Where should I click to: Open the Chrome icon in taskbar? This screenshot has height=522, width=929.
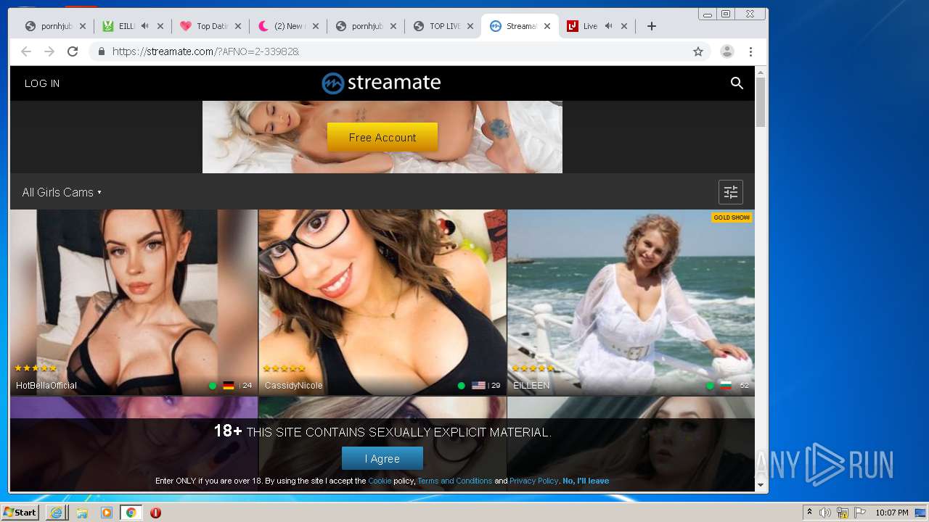pyautogui.click(x=131, y=513)
